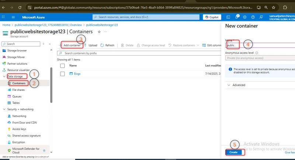Open Storage Mover in the sidebar

click(16, 57)
